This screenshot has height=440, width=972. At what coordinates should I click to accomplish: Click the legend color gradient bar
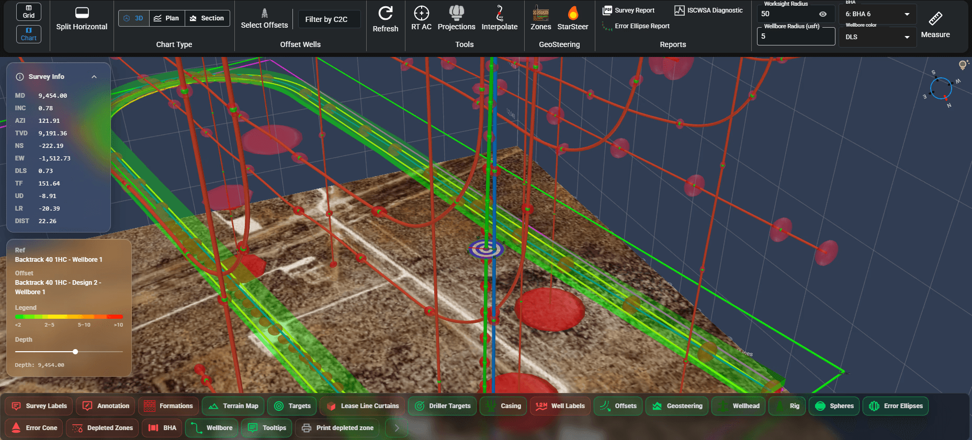69,317
